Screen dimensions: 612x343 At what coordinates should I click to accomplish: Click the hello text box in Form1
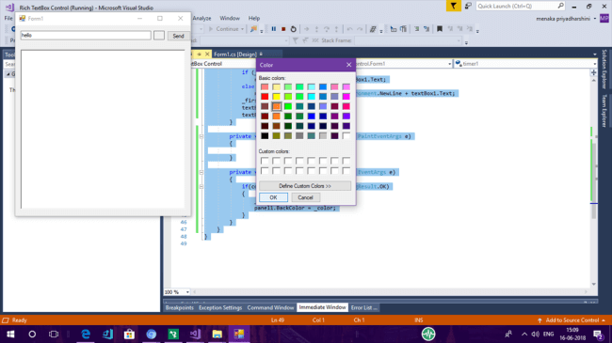pyautogui.click(x=86, y=35)
